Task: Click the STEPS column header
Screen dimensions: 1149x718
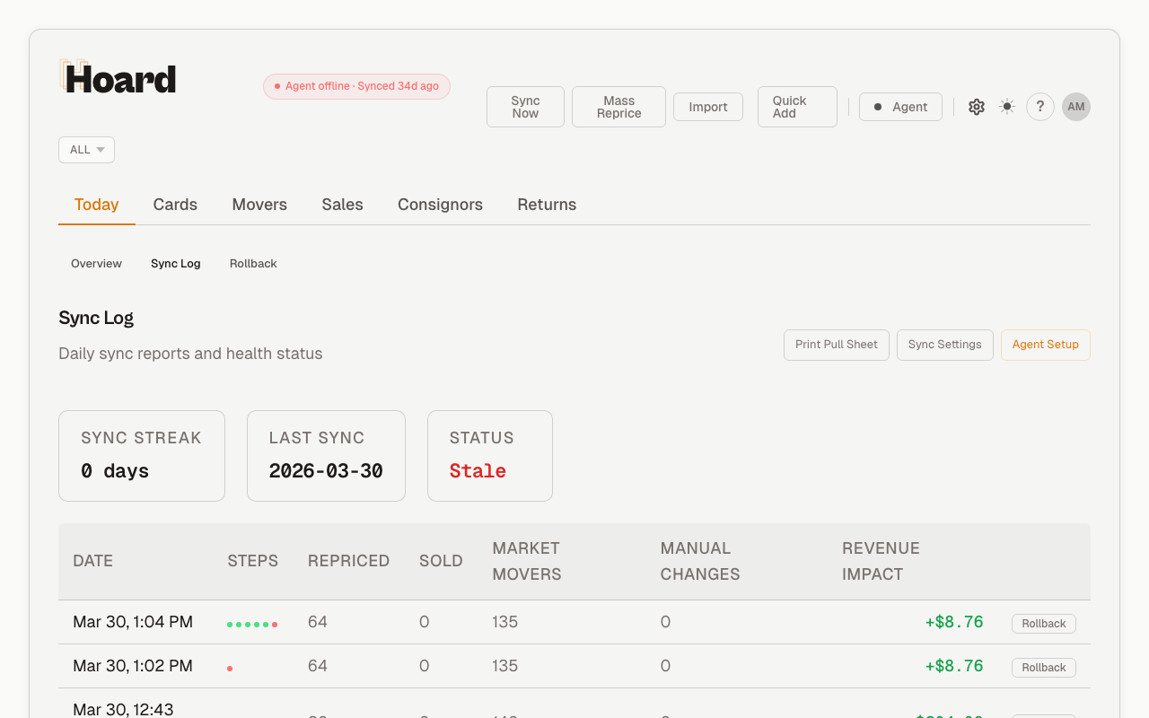Action: (253, 561)
